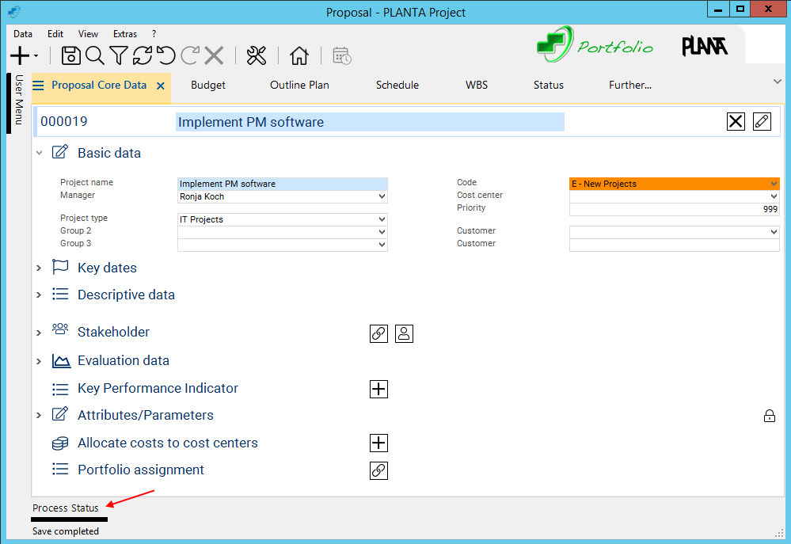This screenshot has width=791, height=544.
Task: Click the pencil edit icon in proposal header
Action: [762, 122]
